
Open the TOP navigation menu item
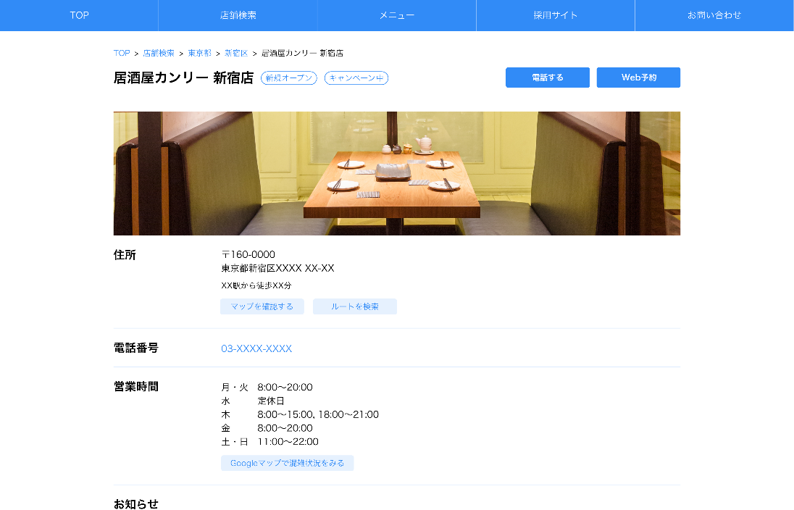click(79, 15)
